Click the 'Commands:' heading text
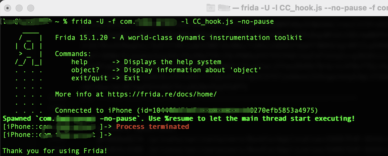 coord(73,54)
